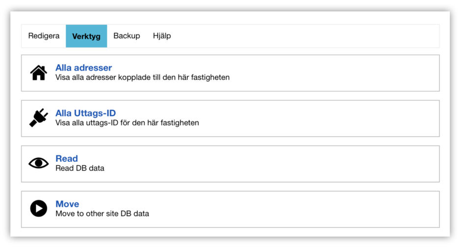The image size is (461, 248).
Task: Click the 'Move to other site DB data' text
Action: click(x=102, y=214)
